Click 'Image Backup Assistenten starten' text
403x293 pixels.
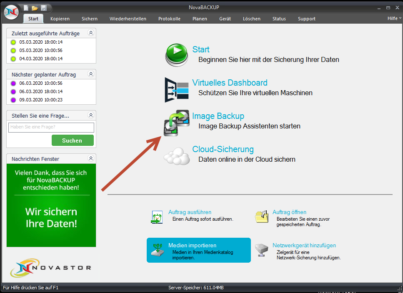(x=249, y=126)
